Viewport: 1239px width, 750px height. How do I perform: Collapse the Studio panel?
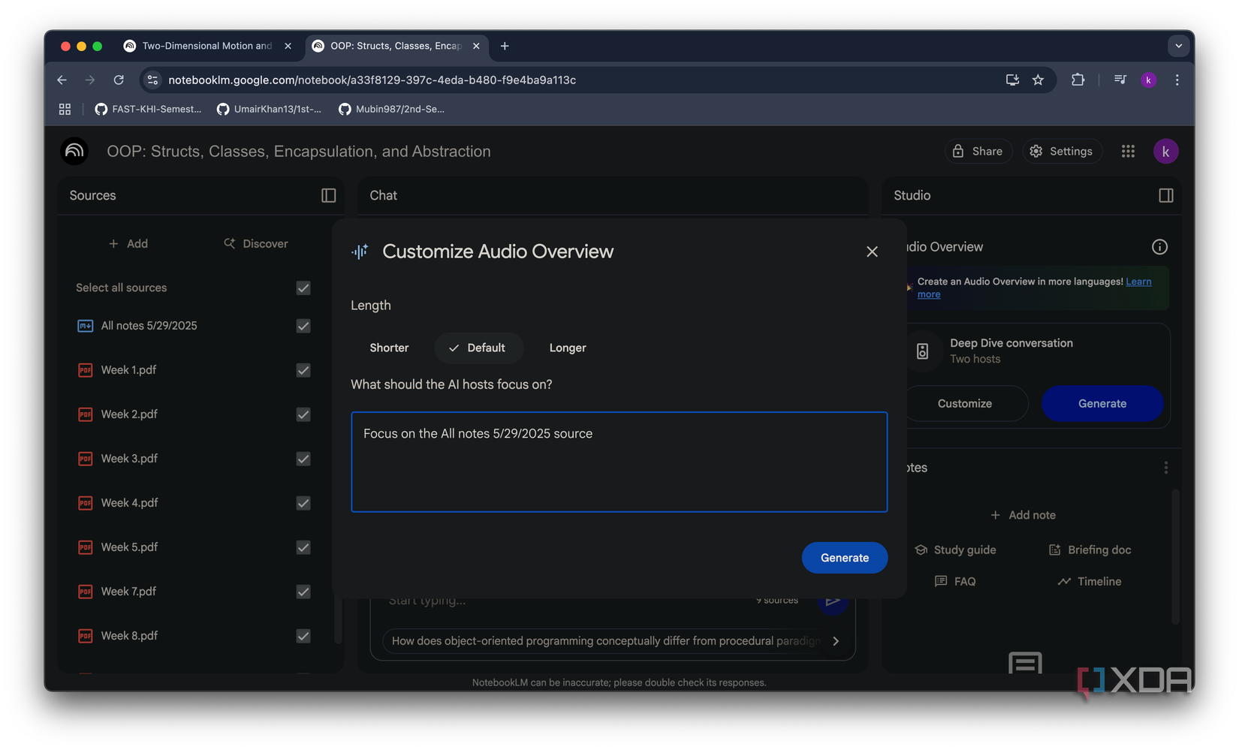tap(1165, 195)
